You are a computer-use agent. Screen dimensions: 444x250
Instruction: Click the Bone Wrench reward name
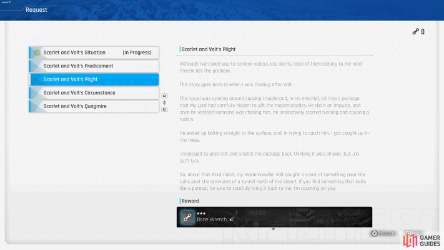pos(212,219)
